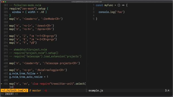Click the init.lua[+] file name in statusline
The image size is (173, 97).
tap(14, 91)
